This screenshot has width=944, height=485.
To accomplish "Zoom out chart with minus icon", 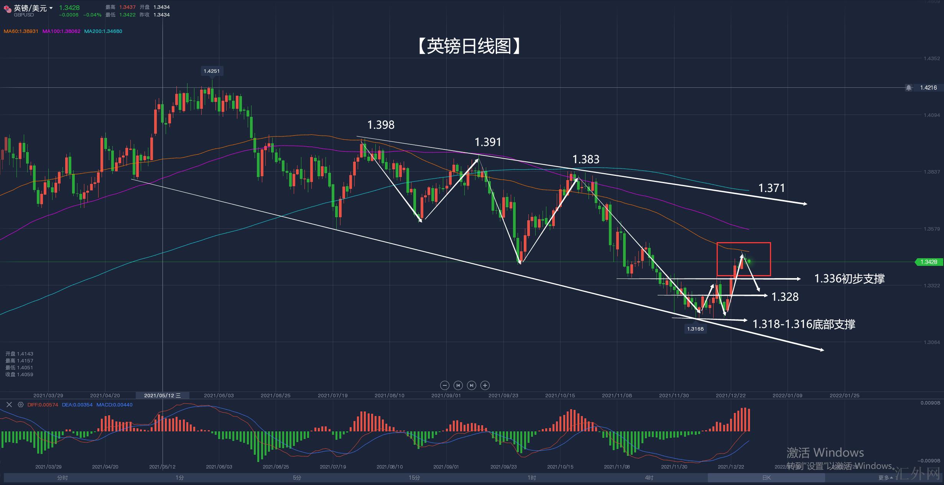I will (444, 385).
